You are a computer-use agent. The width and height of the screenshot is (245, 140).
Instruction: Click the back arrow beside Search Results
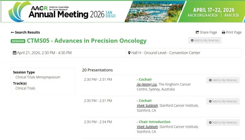click(x=13, y=33)
